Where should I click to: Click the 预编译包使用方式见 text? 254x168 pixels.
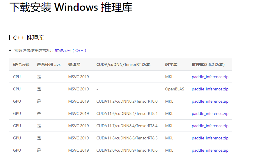32,50
